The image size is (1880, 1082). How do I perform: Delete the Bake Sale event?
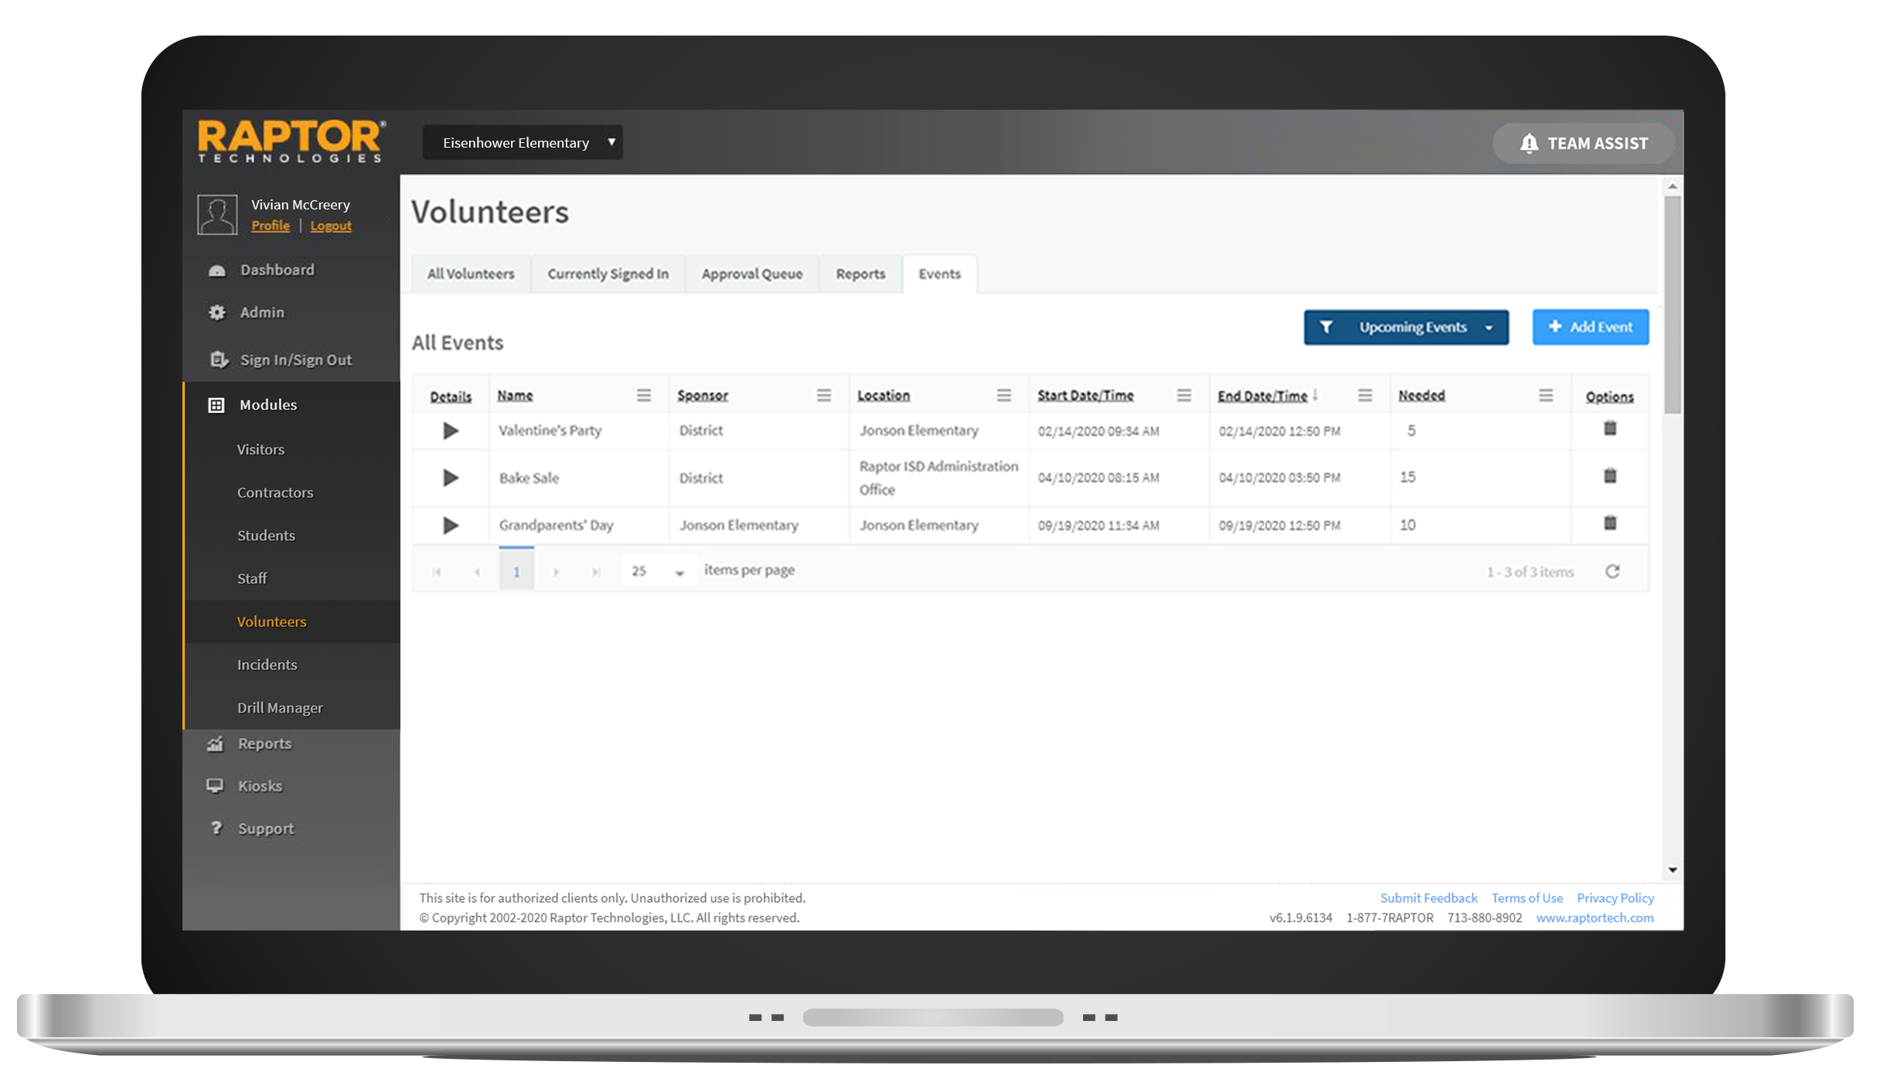pos(1610,477)
